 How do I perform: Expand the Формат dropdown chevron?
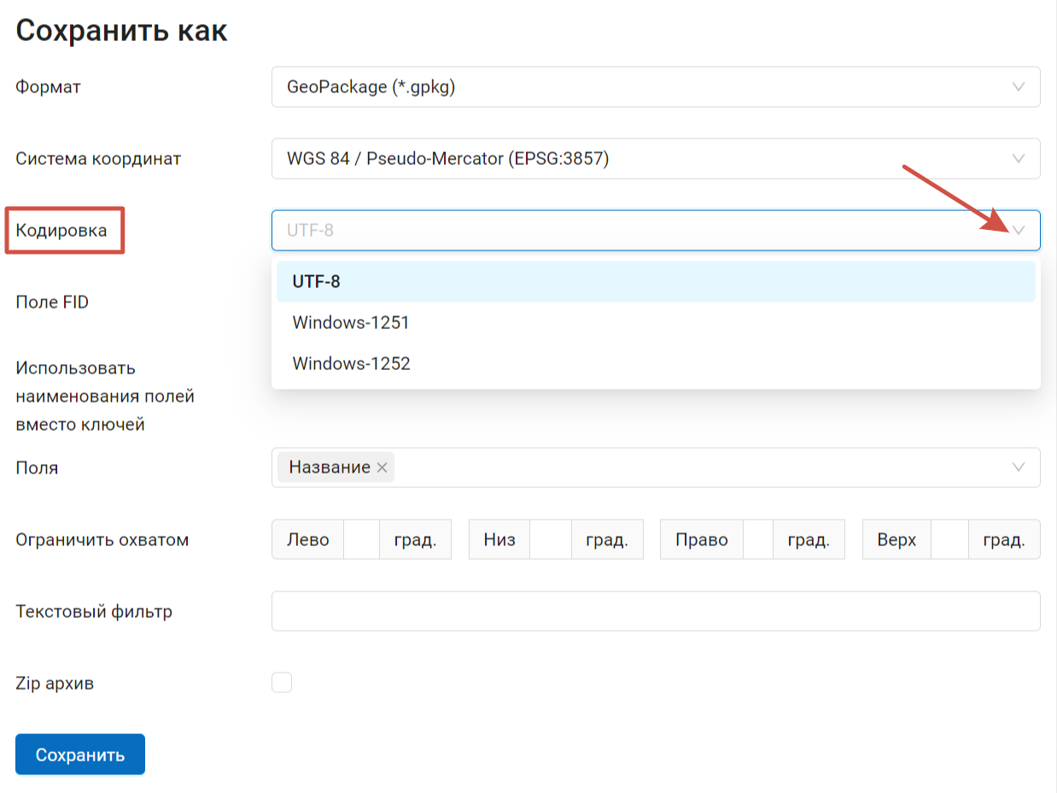click(x=1018, y=87)
